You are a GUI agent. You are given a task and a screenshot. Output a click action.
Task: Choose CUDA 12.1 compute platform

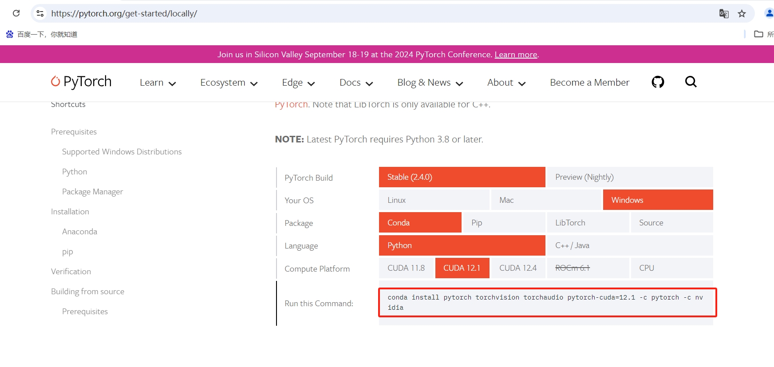coord(462,268)
